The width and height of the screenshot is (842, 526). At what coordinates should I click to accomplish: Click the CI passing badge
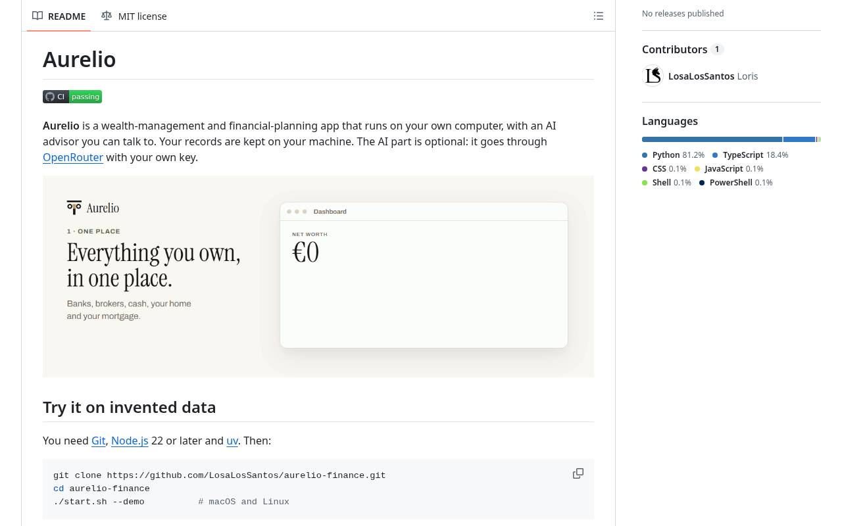click(x=72, y=97)
